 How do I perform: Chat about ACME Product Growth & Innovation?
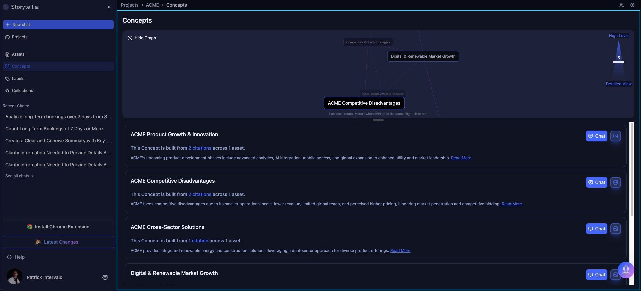(596, 136)
